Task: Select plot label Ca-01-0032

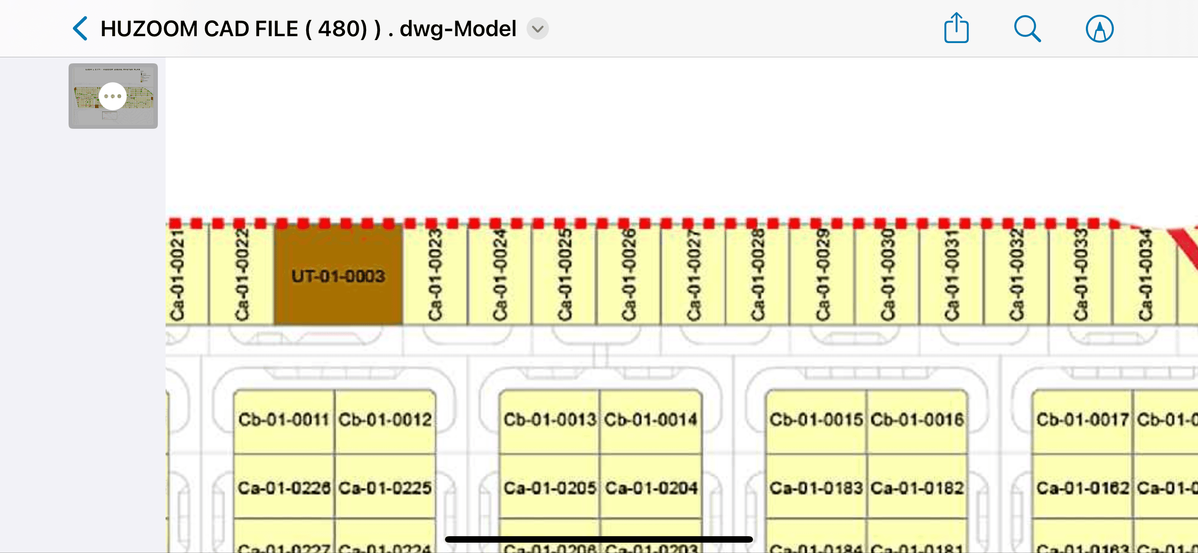Action: coord(1016,275)
